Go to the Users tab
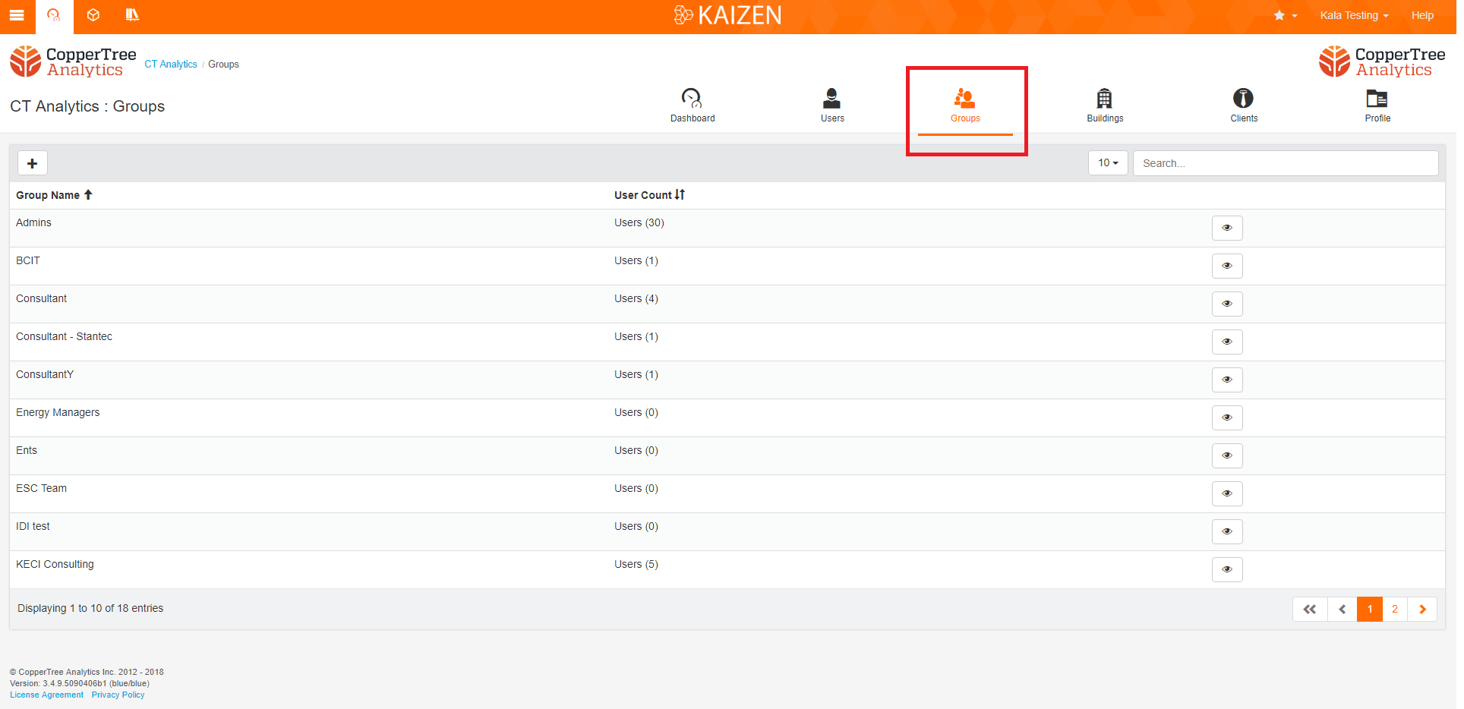Image resolution: width=1464 pixels, height=709 pixels. [x=832, y=106]
